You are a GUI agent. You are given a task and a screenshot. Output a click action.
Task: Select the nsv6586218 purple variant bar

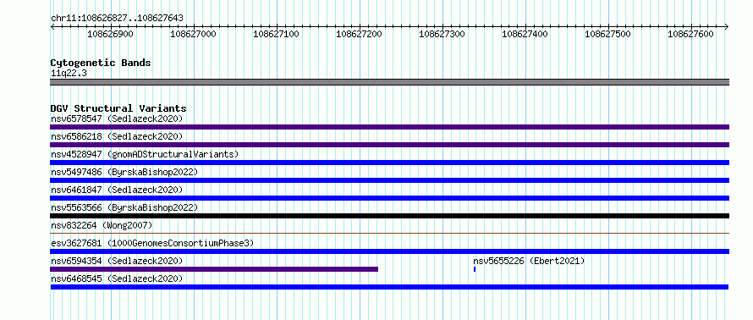389,145
